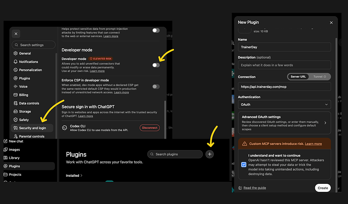Viewport: 348px width, 204px height.
Task: Expand Advanced OAuth settings
Action: click(284, 123)
